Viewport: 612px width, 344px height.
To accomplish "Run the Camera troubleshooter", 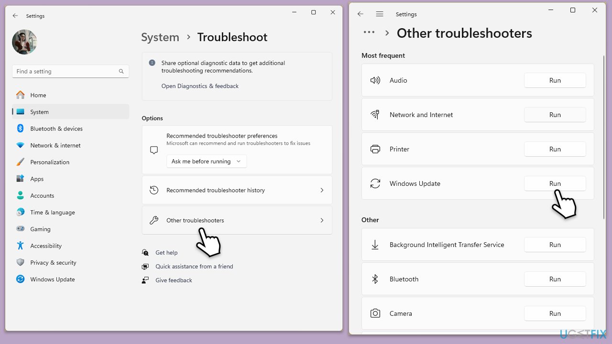I will pyautogui.click(x=555, y=313).
